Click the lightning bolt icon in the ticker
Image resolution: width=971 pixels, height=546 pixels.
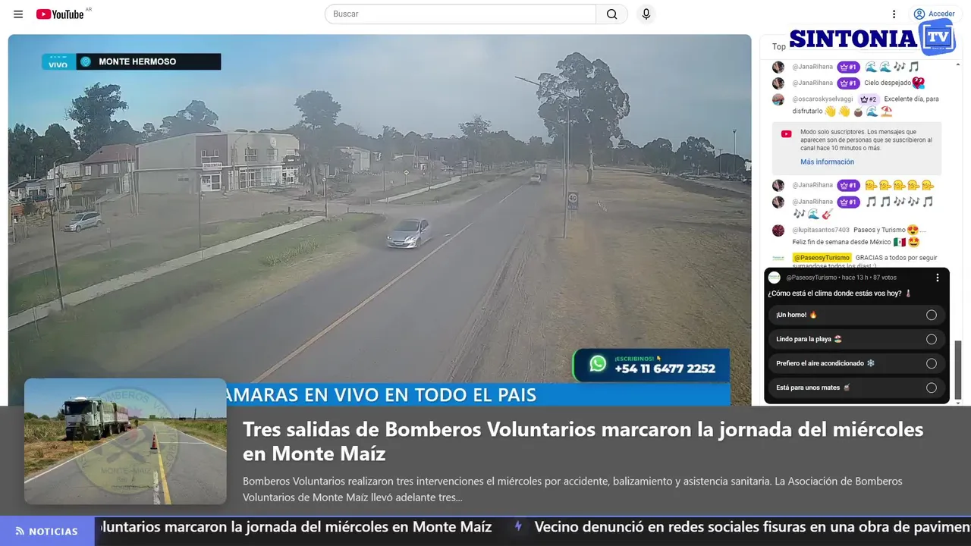point(518,526)
